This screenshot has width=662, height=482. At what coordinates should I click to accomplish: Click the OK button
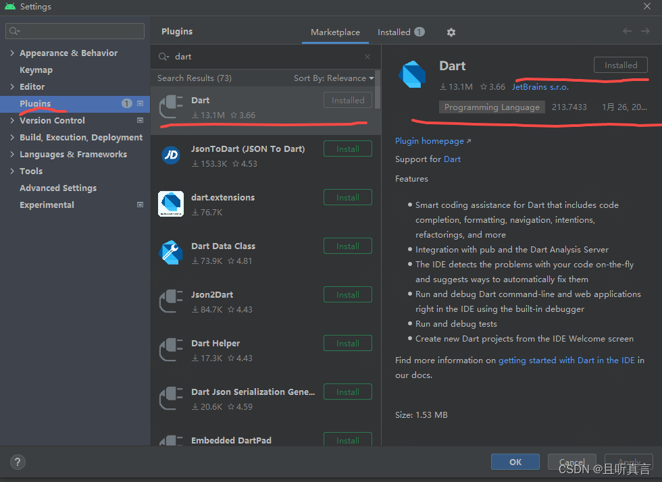(515, 462)
